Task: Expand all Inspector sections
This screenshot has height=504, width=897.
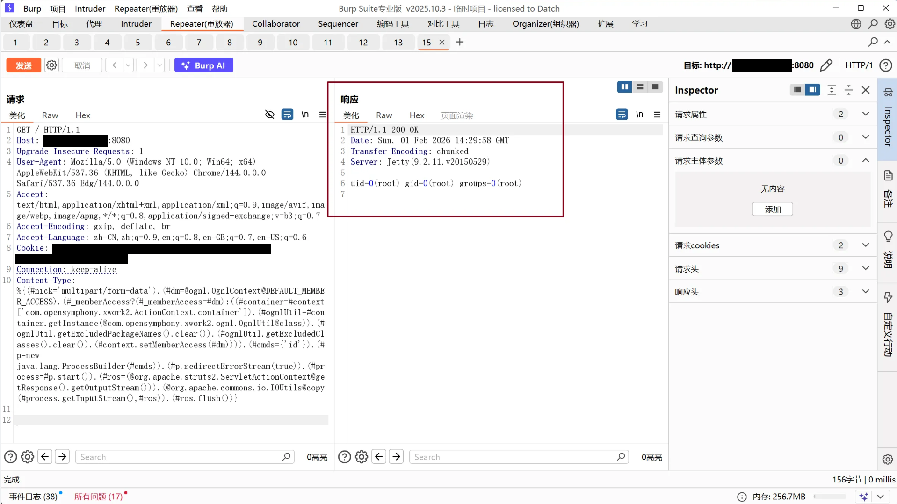Action: (832, 90)
